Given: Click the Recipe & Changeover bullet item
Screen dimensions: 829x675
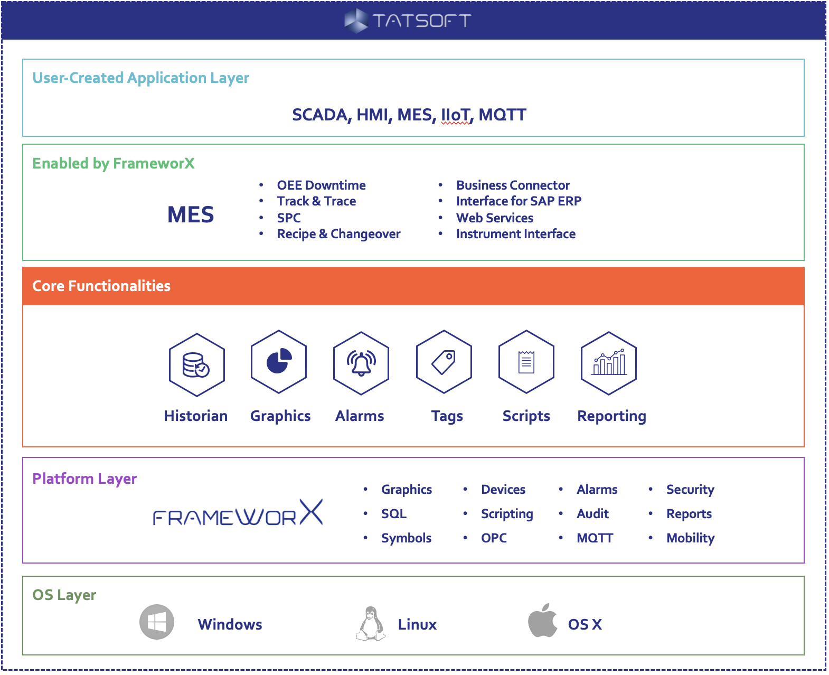Looking at the screenshot, I should pyautogui.click(x=338, y=234).
